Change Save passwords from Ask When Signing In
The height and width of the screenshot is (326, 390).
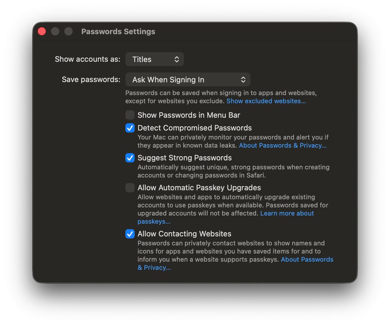188,79
